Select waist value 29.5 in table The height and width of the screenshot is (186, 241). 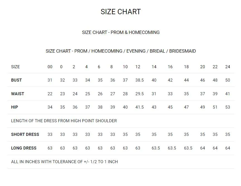tap(140, 94)
